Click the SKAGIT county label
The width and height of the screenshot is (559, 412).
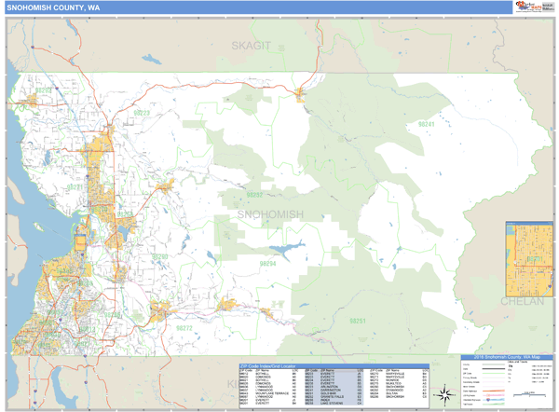click(251, 46)
